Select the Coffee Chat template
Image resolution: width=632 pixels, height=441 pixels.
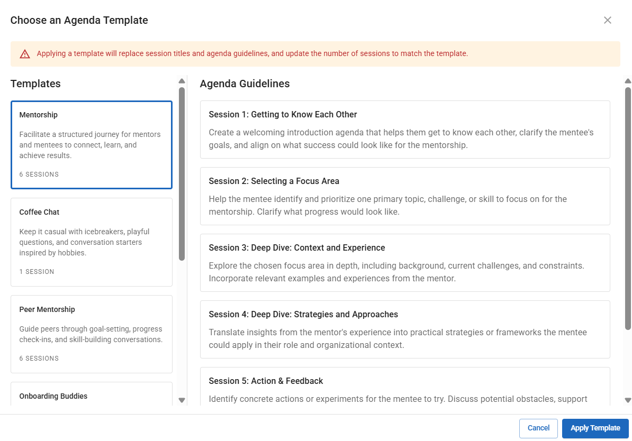(x=91, y=242)
